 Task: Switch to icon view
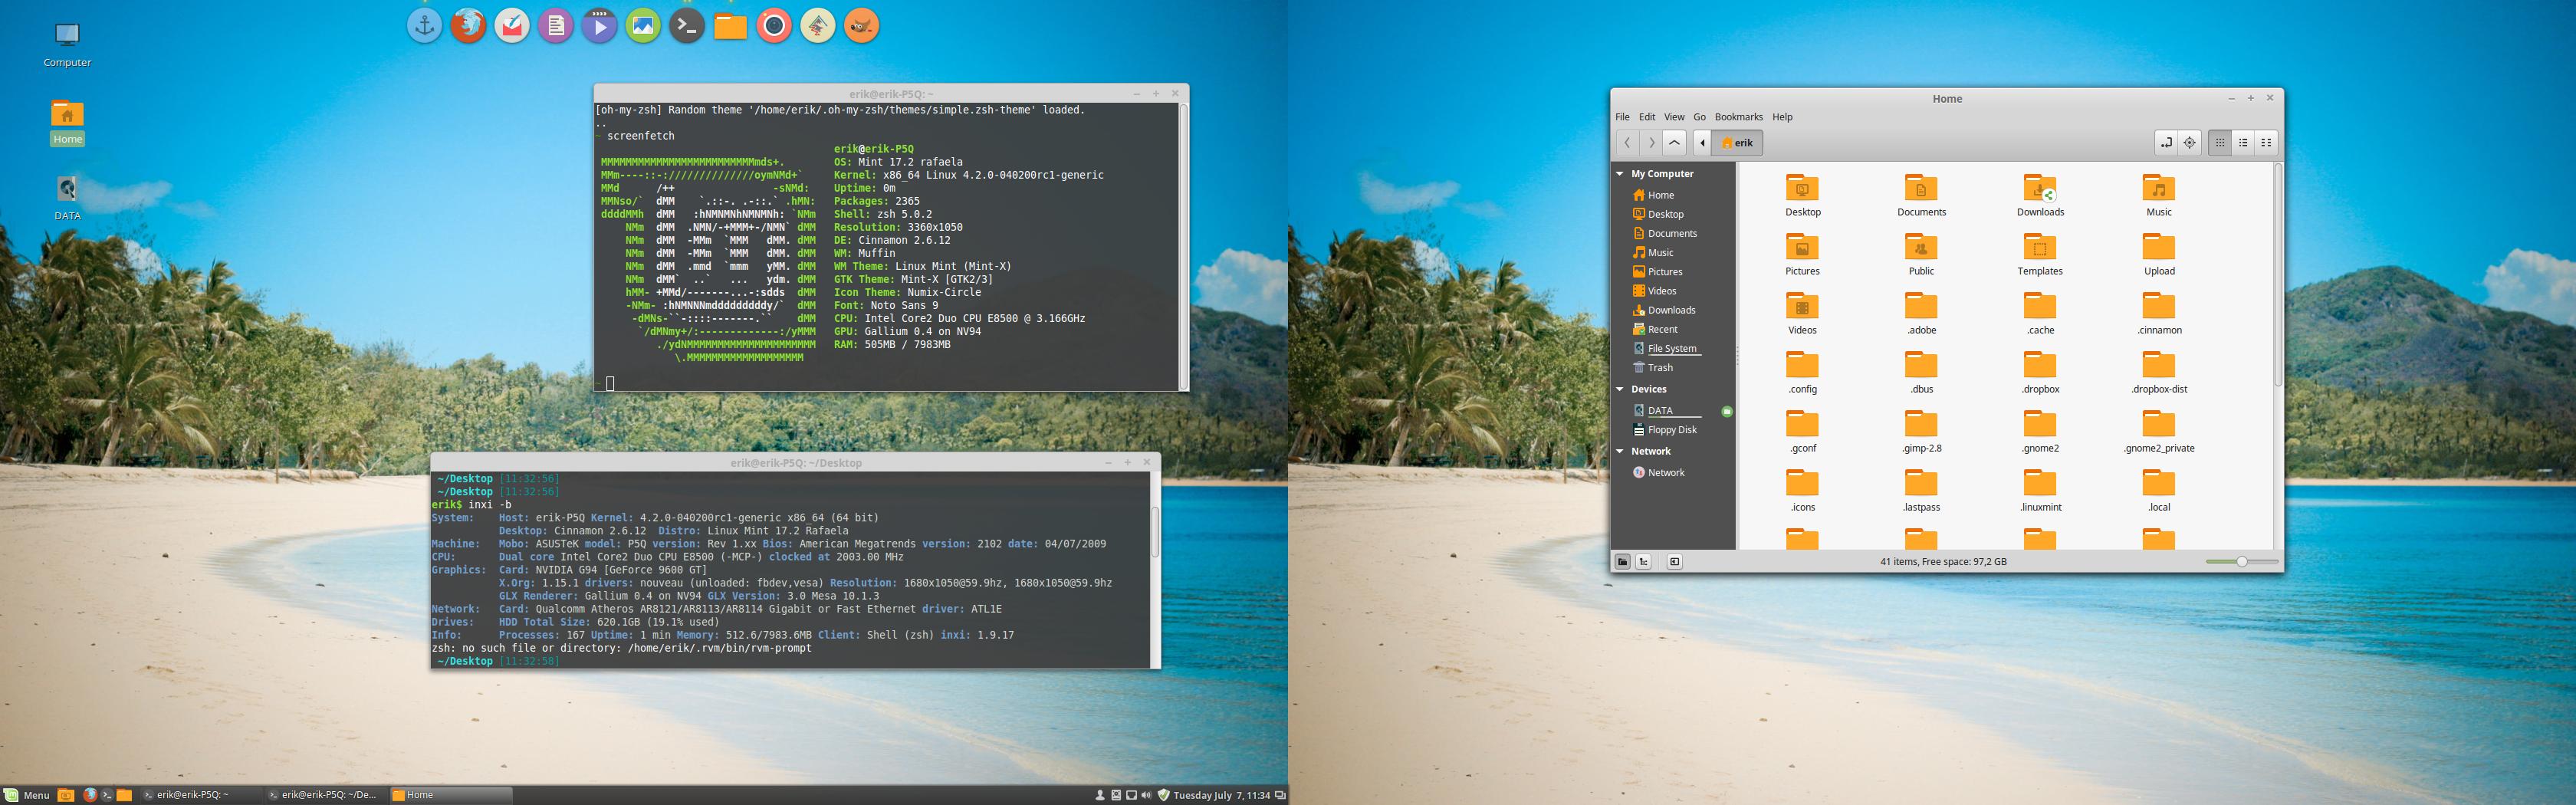click(x=2220, y=143)
